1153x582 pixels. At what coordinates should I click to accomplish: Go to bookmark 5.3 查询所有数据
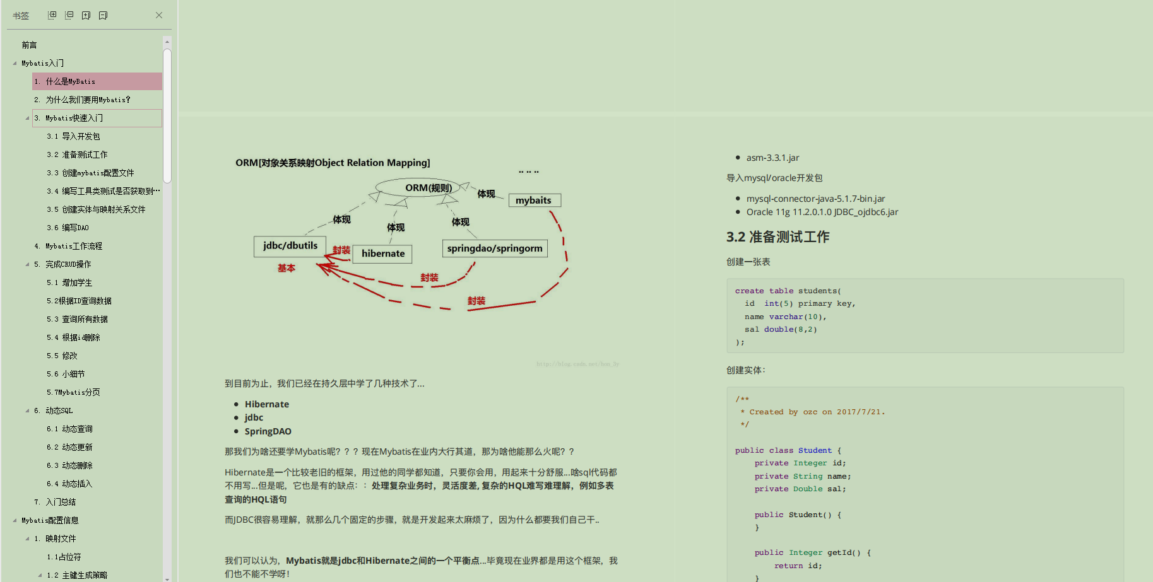pyautogui.click(x=77, y=319)
